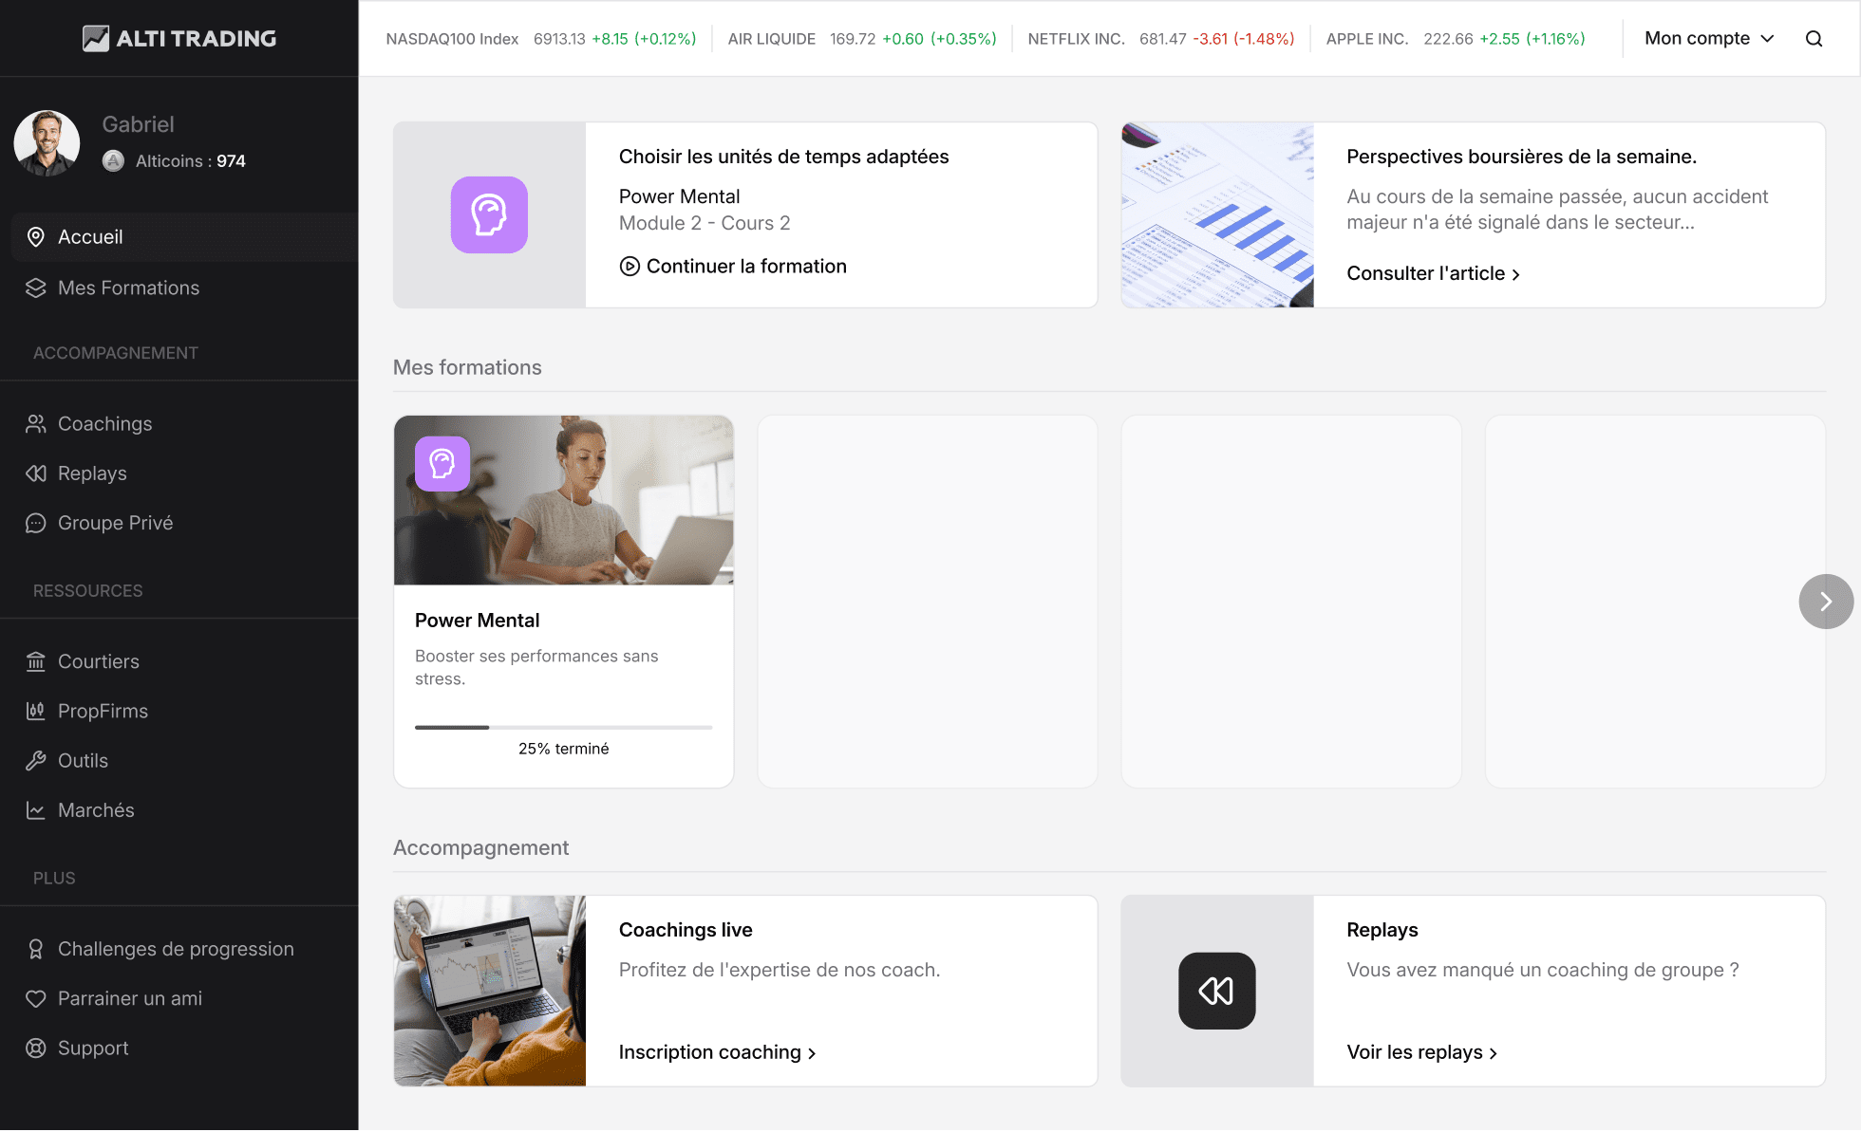Click the Mes Formations layers icon
This screenshot has width=1861, height=1132.
(36, 288)
